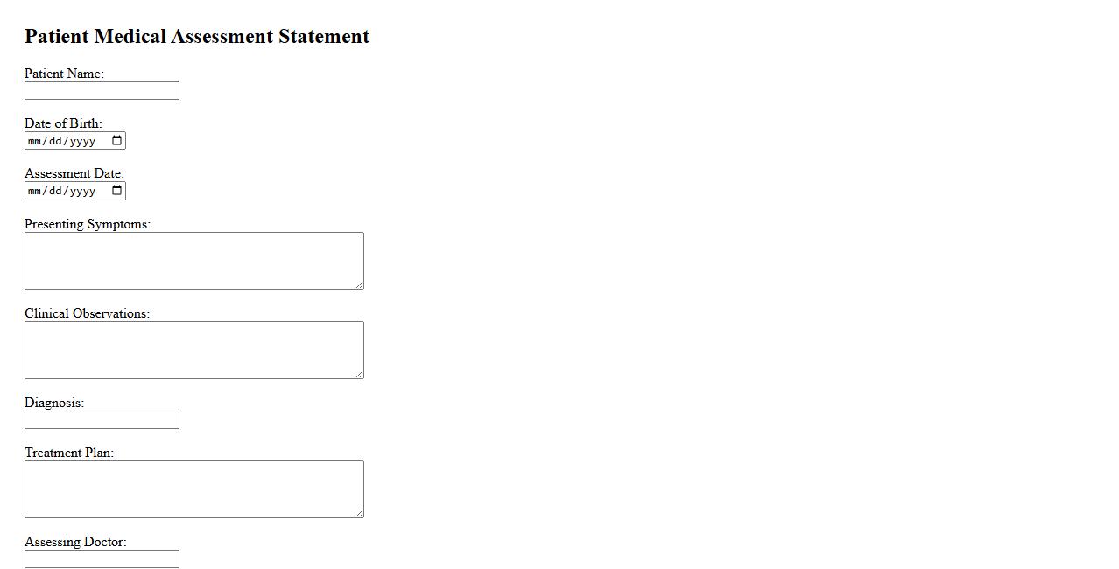This screenshot has width=1119, height=569.
Task: Select the day segment in Date of Birth
Action: click(55, 141)
